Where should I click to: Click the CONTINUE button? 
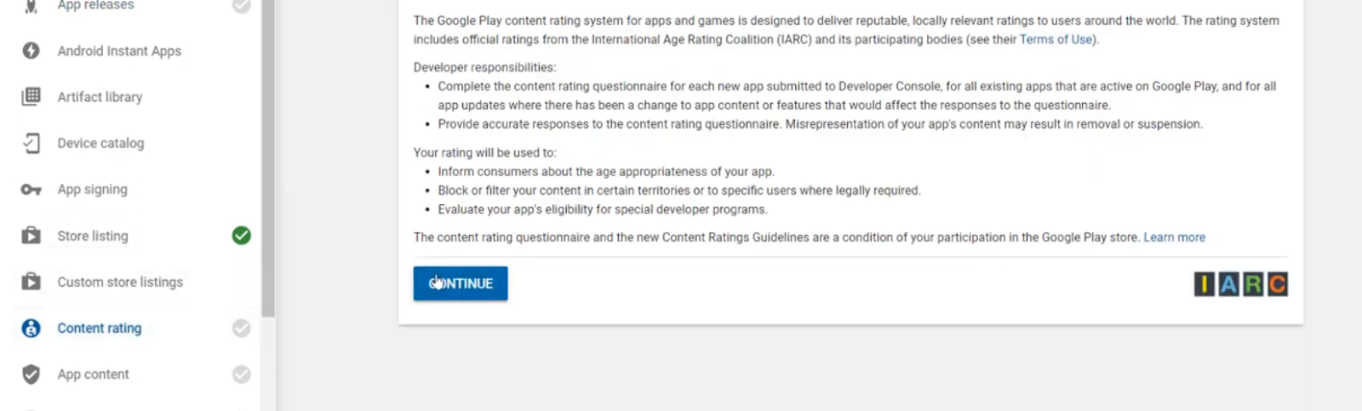click(x=461, y=283)
